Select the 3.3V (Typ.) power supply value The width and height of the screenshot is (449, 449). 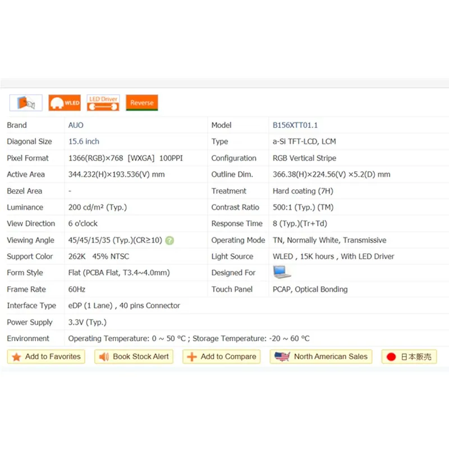pos(88,322)
